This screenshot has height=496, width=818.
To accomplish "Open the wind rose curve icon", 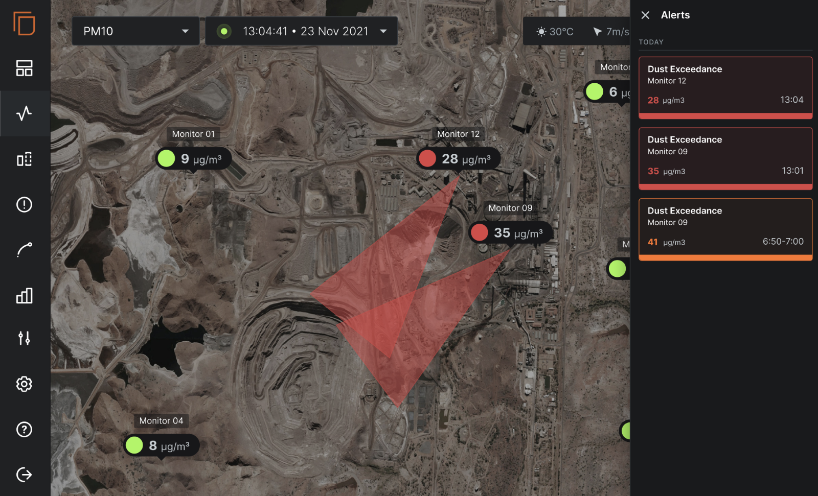I will point(24,250).
